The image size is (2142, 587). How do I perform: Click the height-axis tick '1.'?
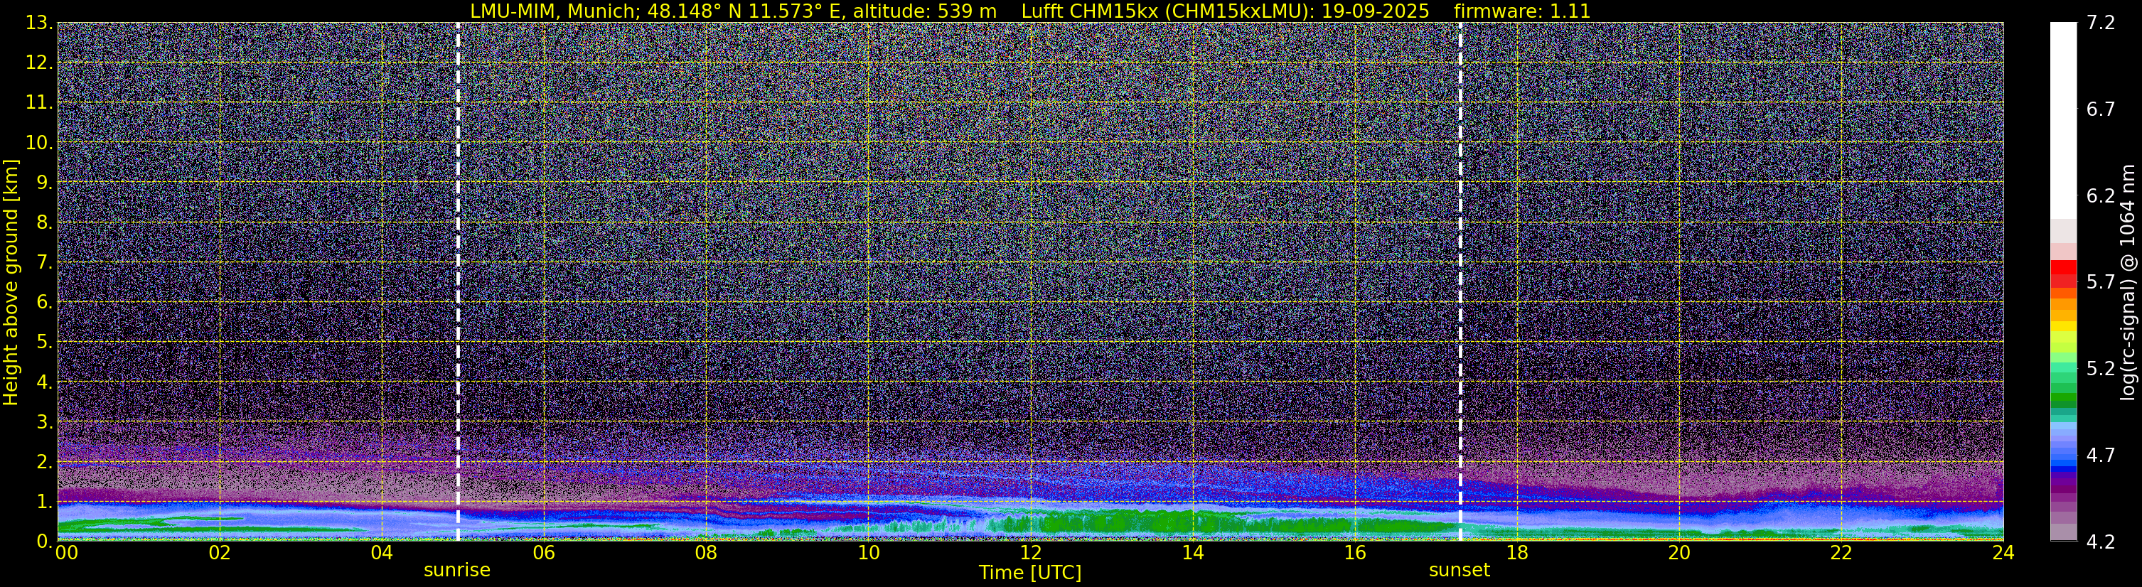point(45,501)
